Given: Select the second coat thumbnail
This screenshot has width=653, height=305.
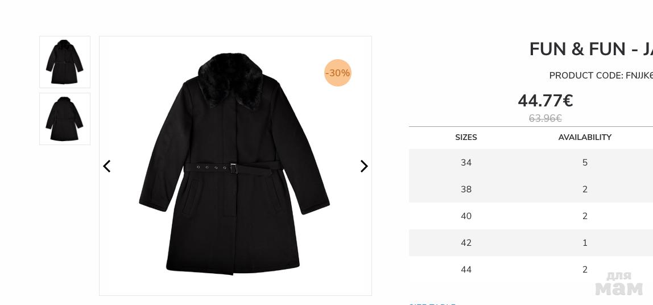Looking at the screenshot, I should pos(64,119).
